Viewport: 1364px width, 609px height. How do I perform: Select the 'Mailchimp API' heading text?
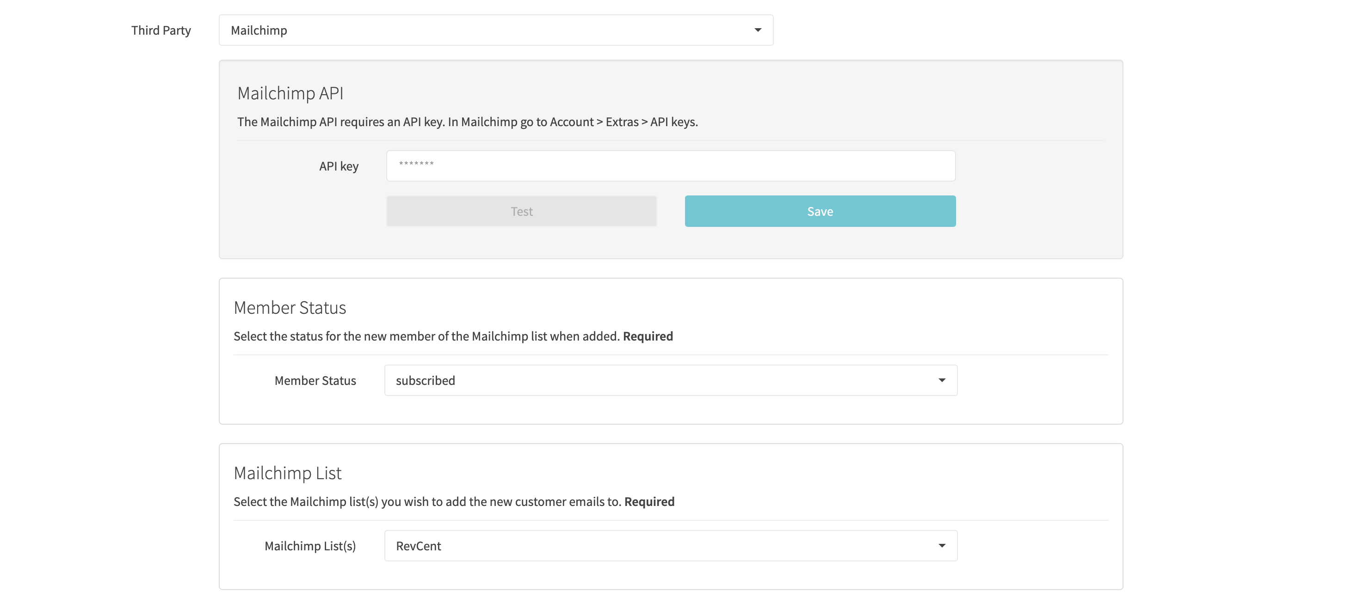pyautogui.click(x=290, y=93)
